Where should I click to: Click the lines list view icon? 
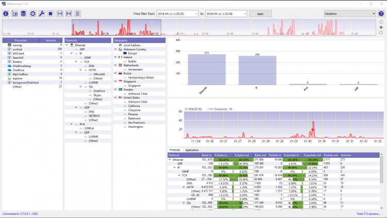tap(77, 13)
